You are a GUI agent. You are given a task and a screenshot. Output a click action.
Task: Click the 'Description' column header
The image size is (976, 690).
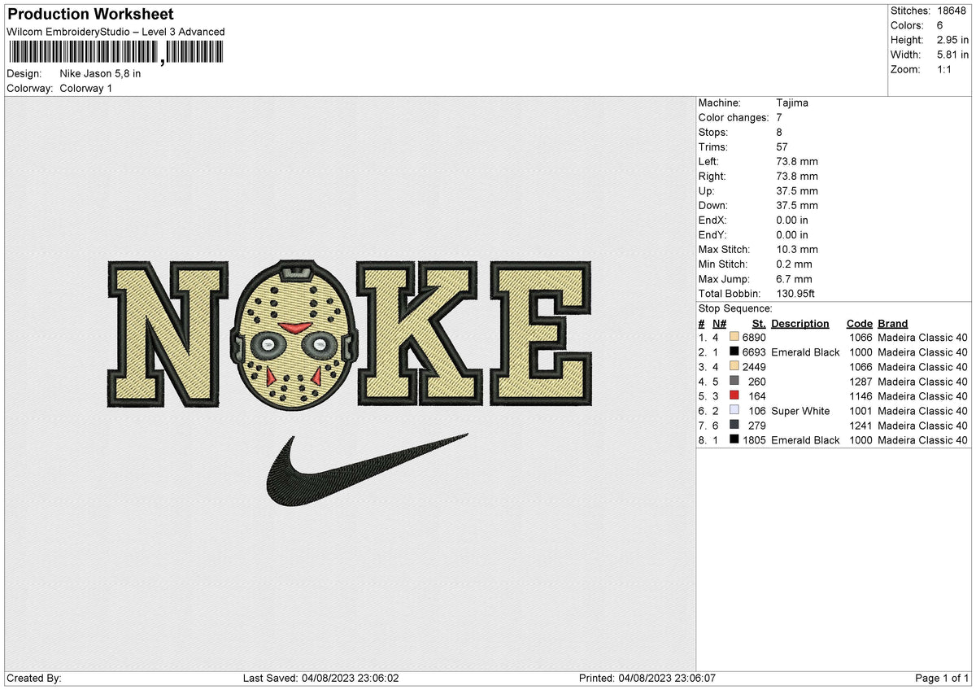[800, 323]
